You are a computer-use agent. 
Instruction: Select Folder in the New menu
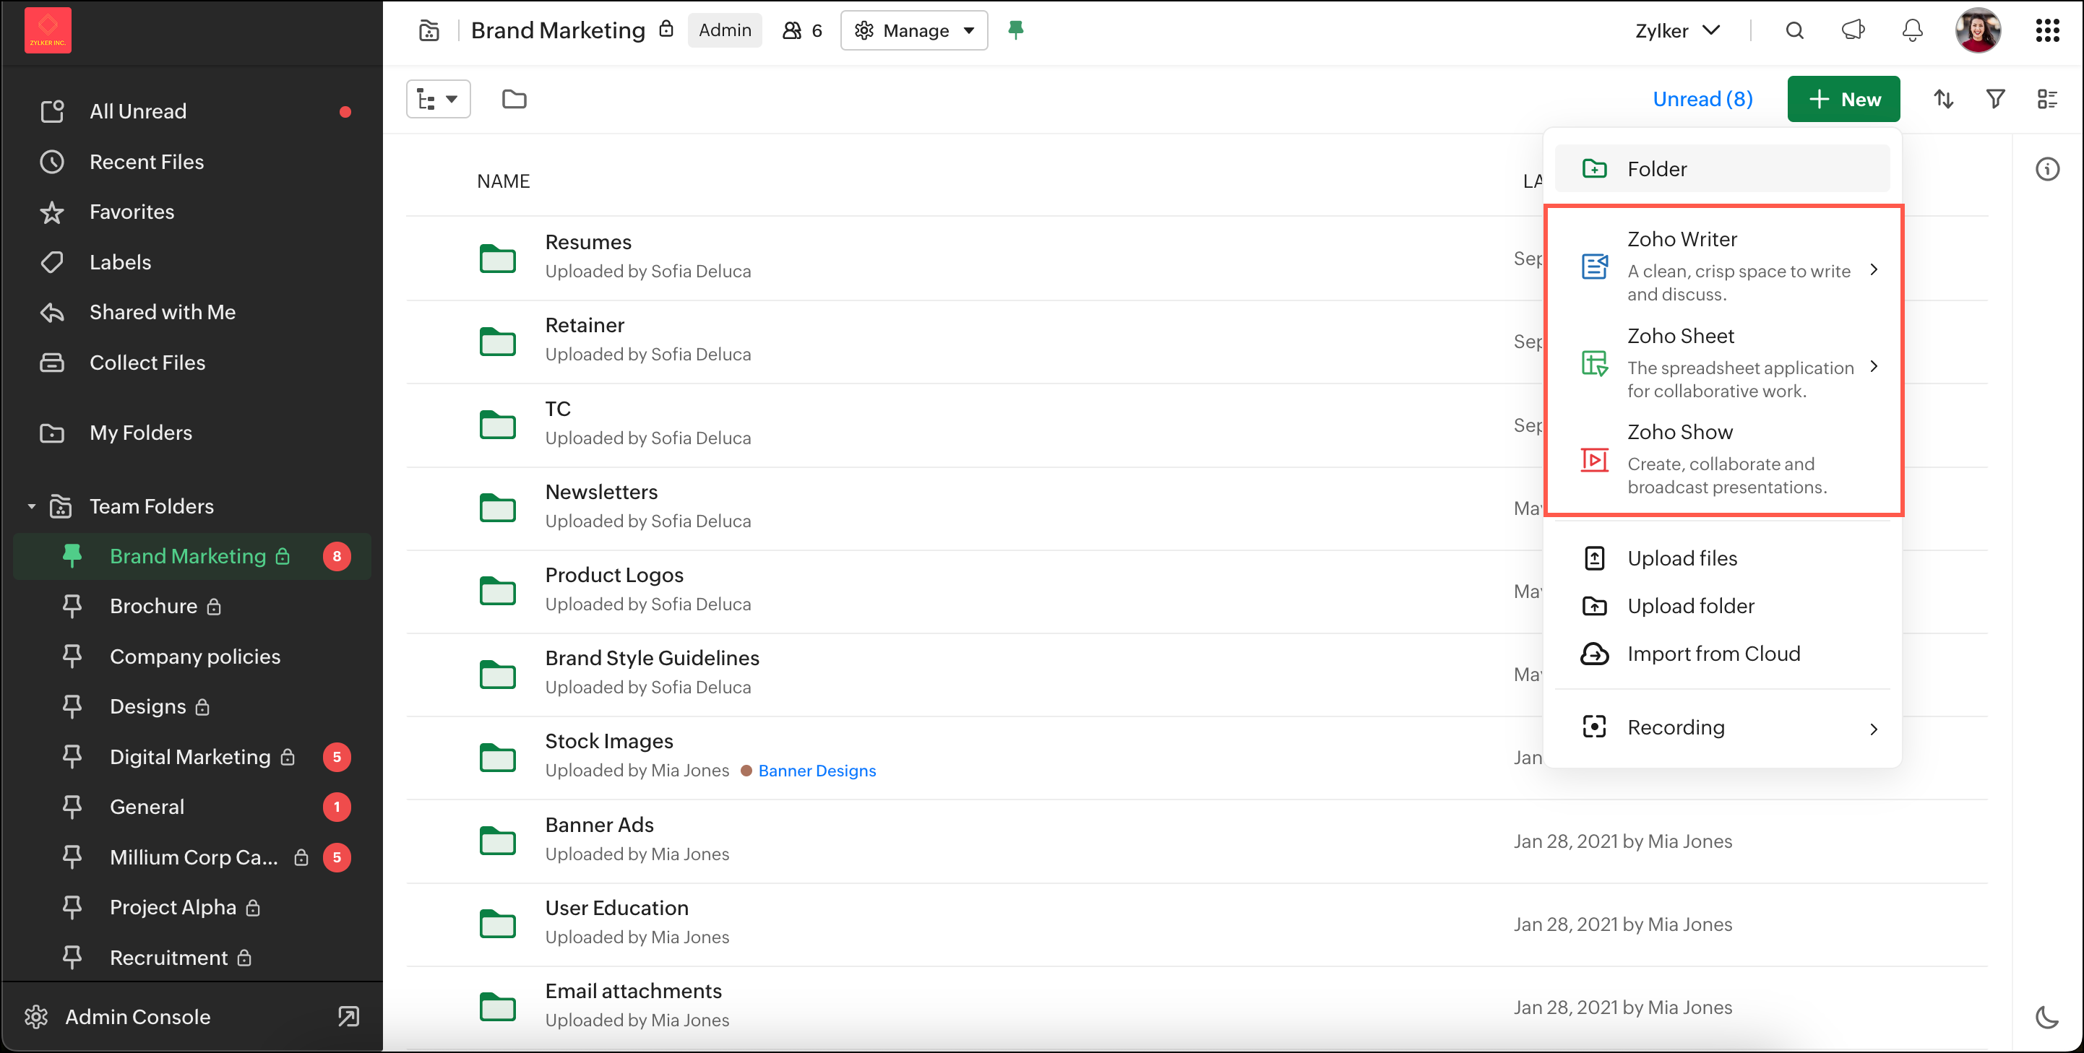[x=1721, y=168]
